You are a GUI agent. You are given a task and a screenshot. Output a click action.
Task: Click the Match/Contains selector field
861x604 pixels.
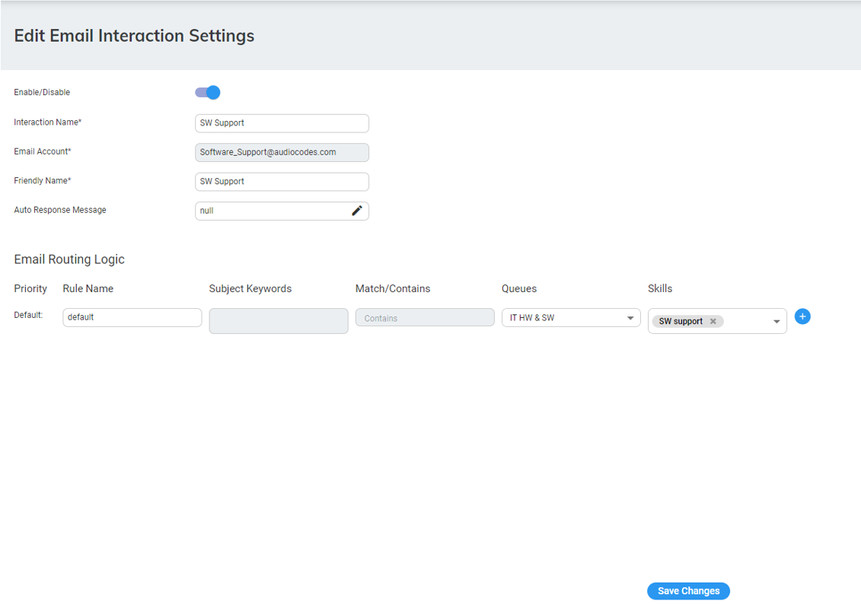coord(424,318)
